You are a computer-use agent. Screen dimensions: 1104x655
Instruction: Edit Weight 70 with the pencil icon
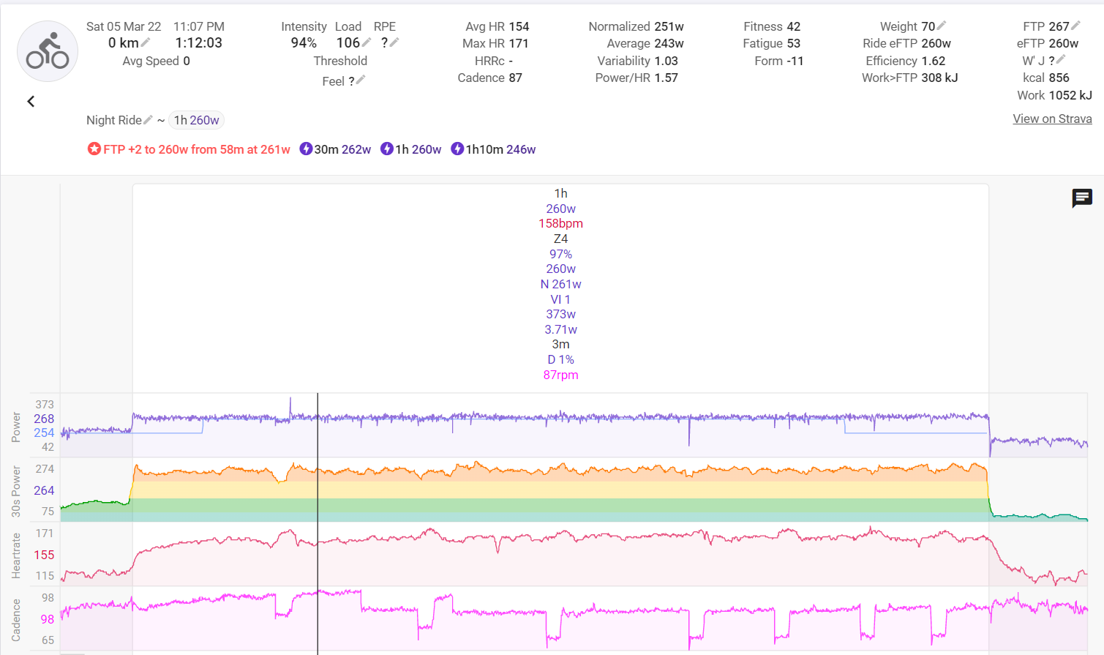(x=942, y=26)
